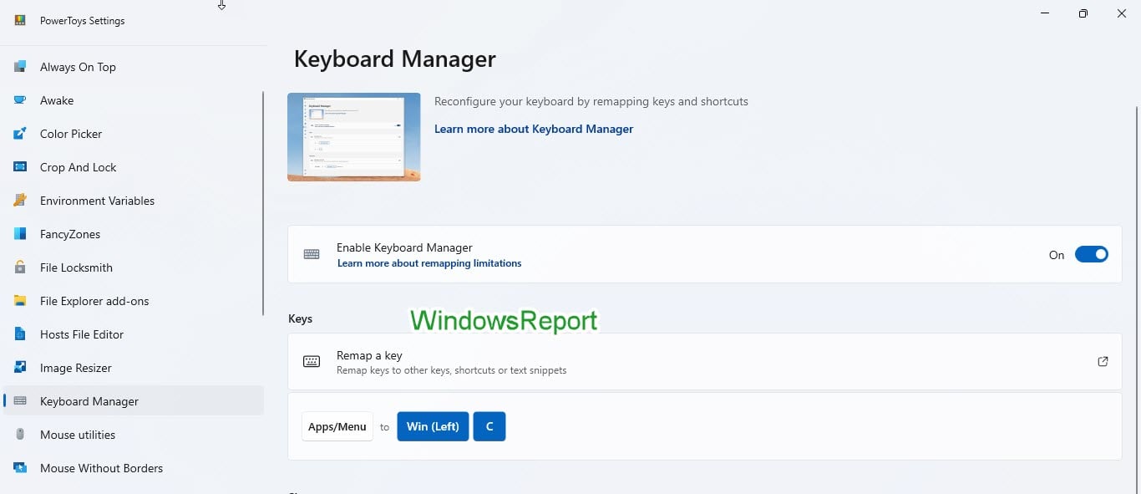Go to the Awake page

pyautogui.click(x=134, y=100)
